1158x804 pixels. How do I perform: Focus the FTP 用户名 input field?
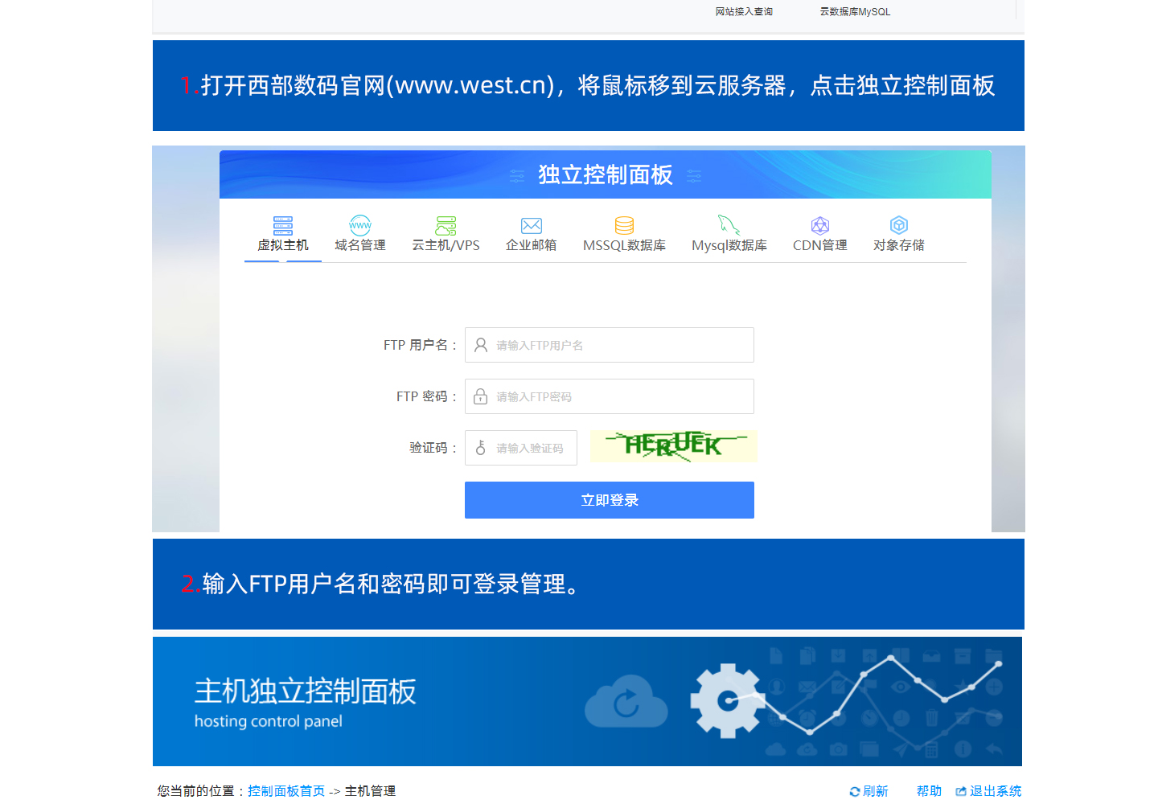coord(619,345)
